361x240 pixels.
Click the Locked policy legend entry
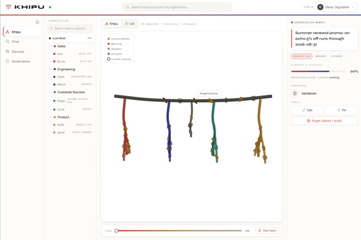pyautogui.click(x=119, y=59)
